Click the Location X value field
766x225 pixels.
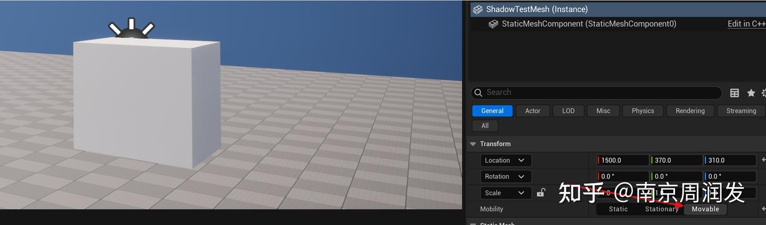622,160
